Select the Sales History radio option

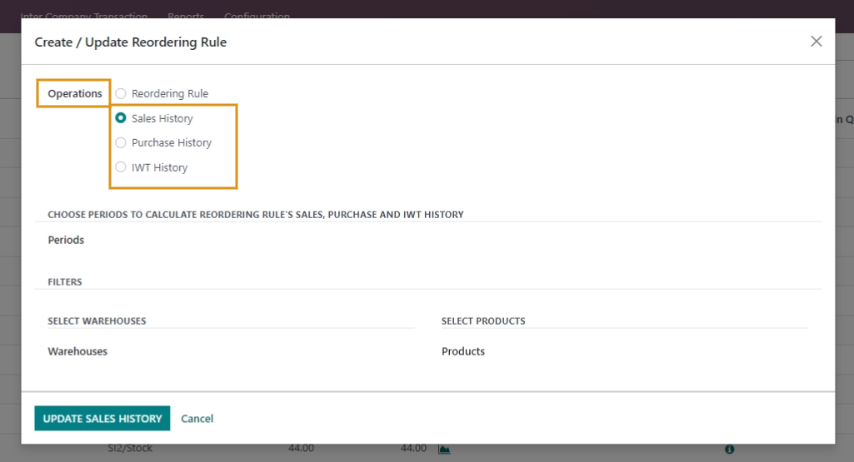tap(120, 118)
